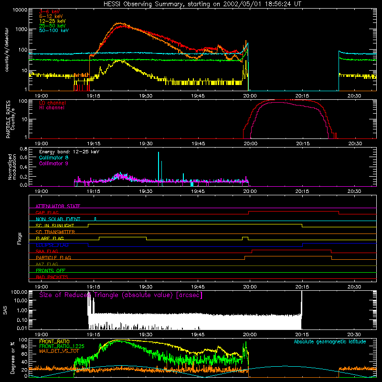Click the 20:30 tick under Flags plot
Screen dimensions: 382x382
(354, 287)
